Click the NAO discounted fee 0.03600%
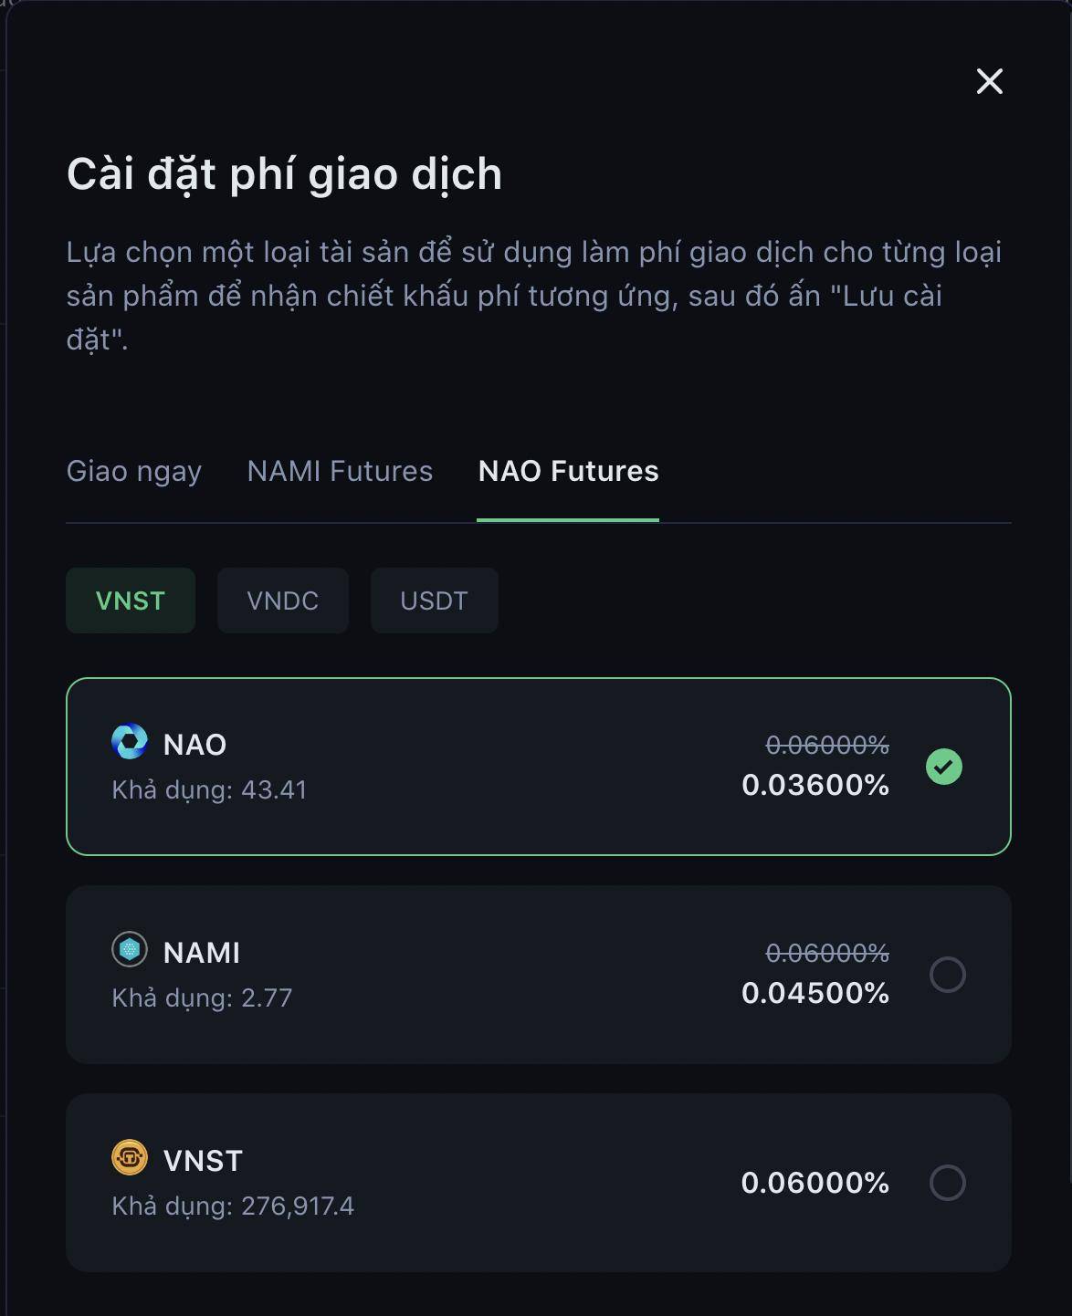 (815, 785)
